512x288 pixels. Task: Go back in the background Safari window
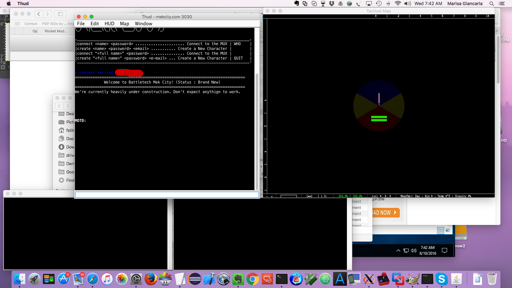39,14
